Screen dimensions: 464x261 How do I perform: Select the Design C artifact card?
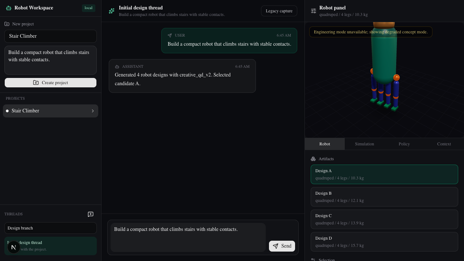(x=384, y=219)
